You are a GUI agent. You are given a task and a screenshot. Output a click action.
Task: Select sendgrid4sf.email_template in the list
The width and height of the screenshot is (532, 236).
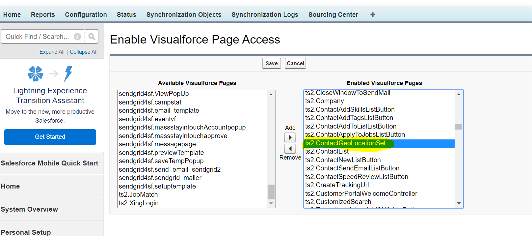click(192, 110)
